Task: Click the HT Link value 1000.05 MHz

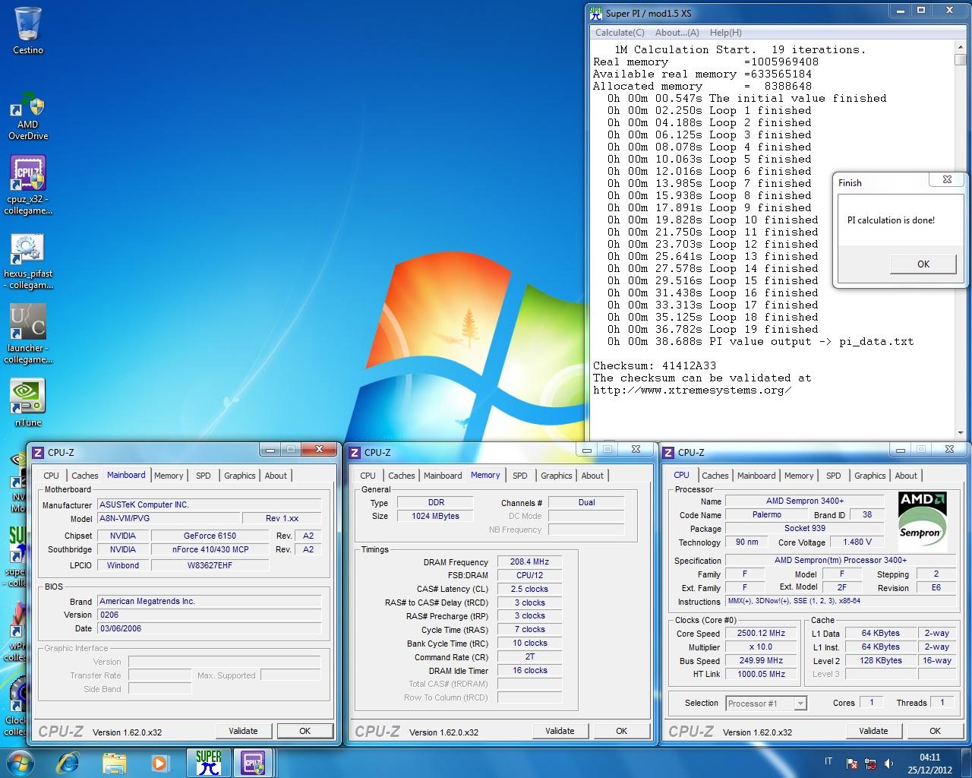Action: tap(762, 675)
